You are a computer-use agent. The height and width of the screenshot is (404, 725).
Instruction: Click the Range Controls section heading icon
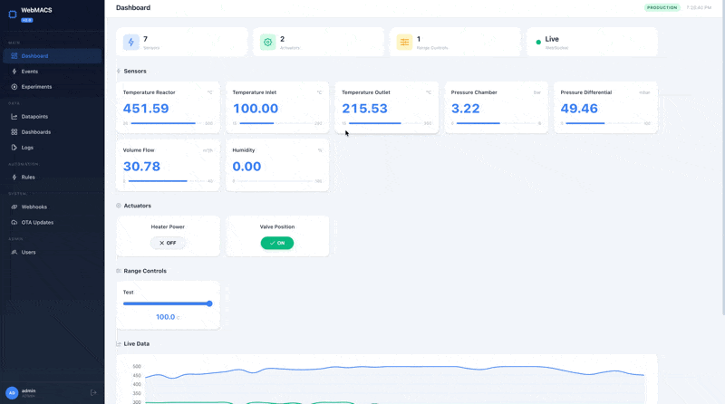(119, 271)
